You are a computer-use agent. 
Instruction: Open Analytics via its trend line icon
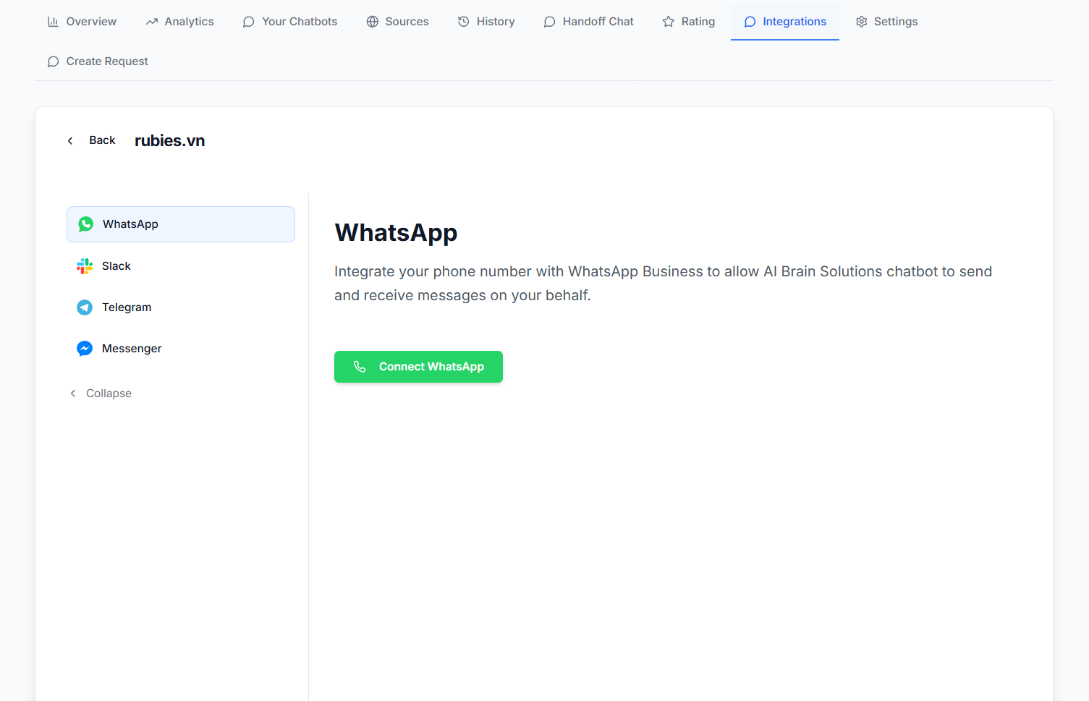click(152, 22)
